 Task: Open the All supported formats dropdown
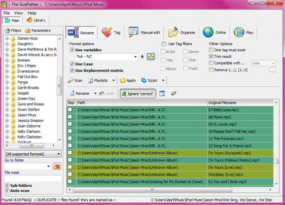pyautogui.click(x=33, y=154)
